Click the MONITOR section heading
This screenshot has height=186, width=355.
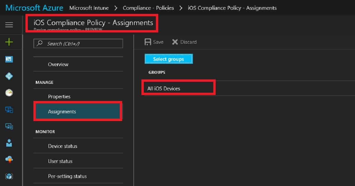pos(45,132)
